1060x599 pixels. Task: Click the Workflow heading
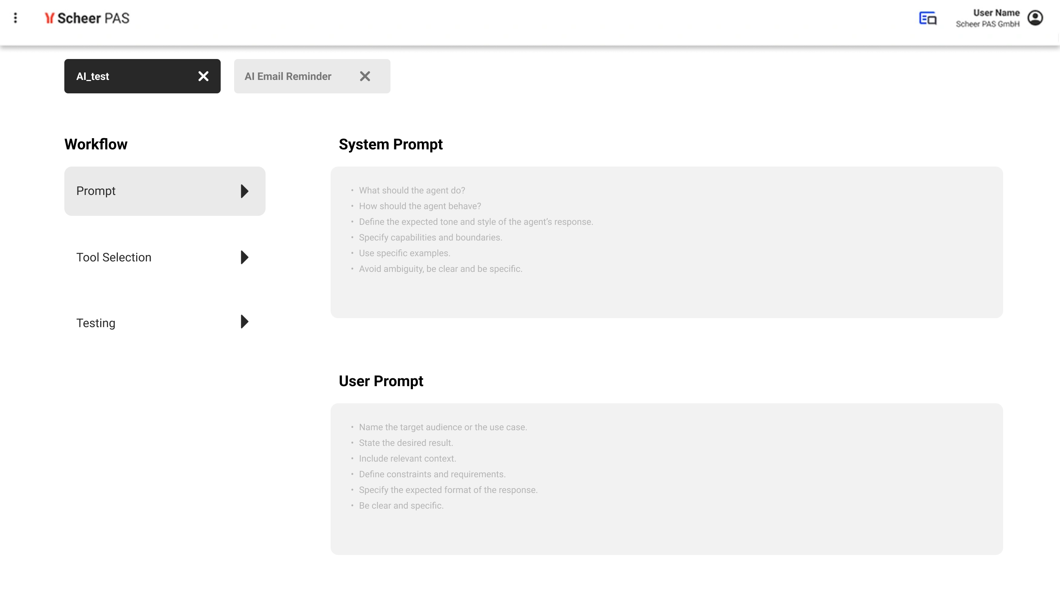(x=96, y=145)
